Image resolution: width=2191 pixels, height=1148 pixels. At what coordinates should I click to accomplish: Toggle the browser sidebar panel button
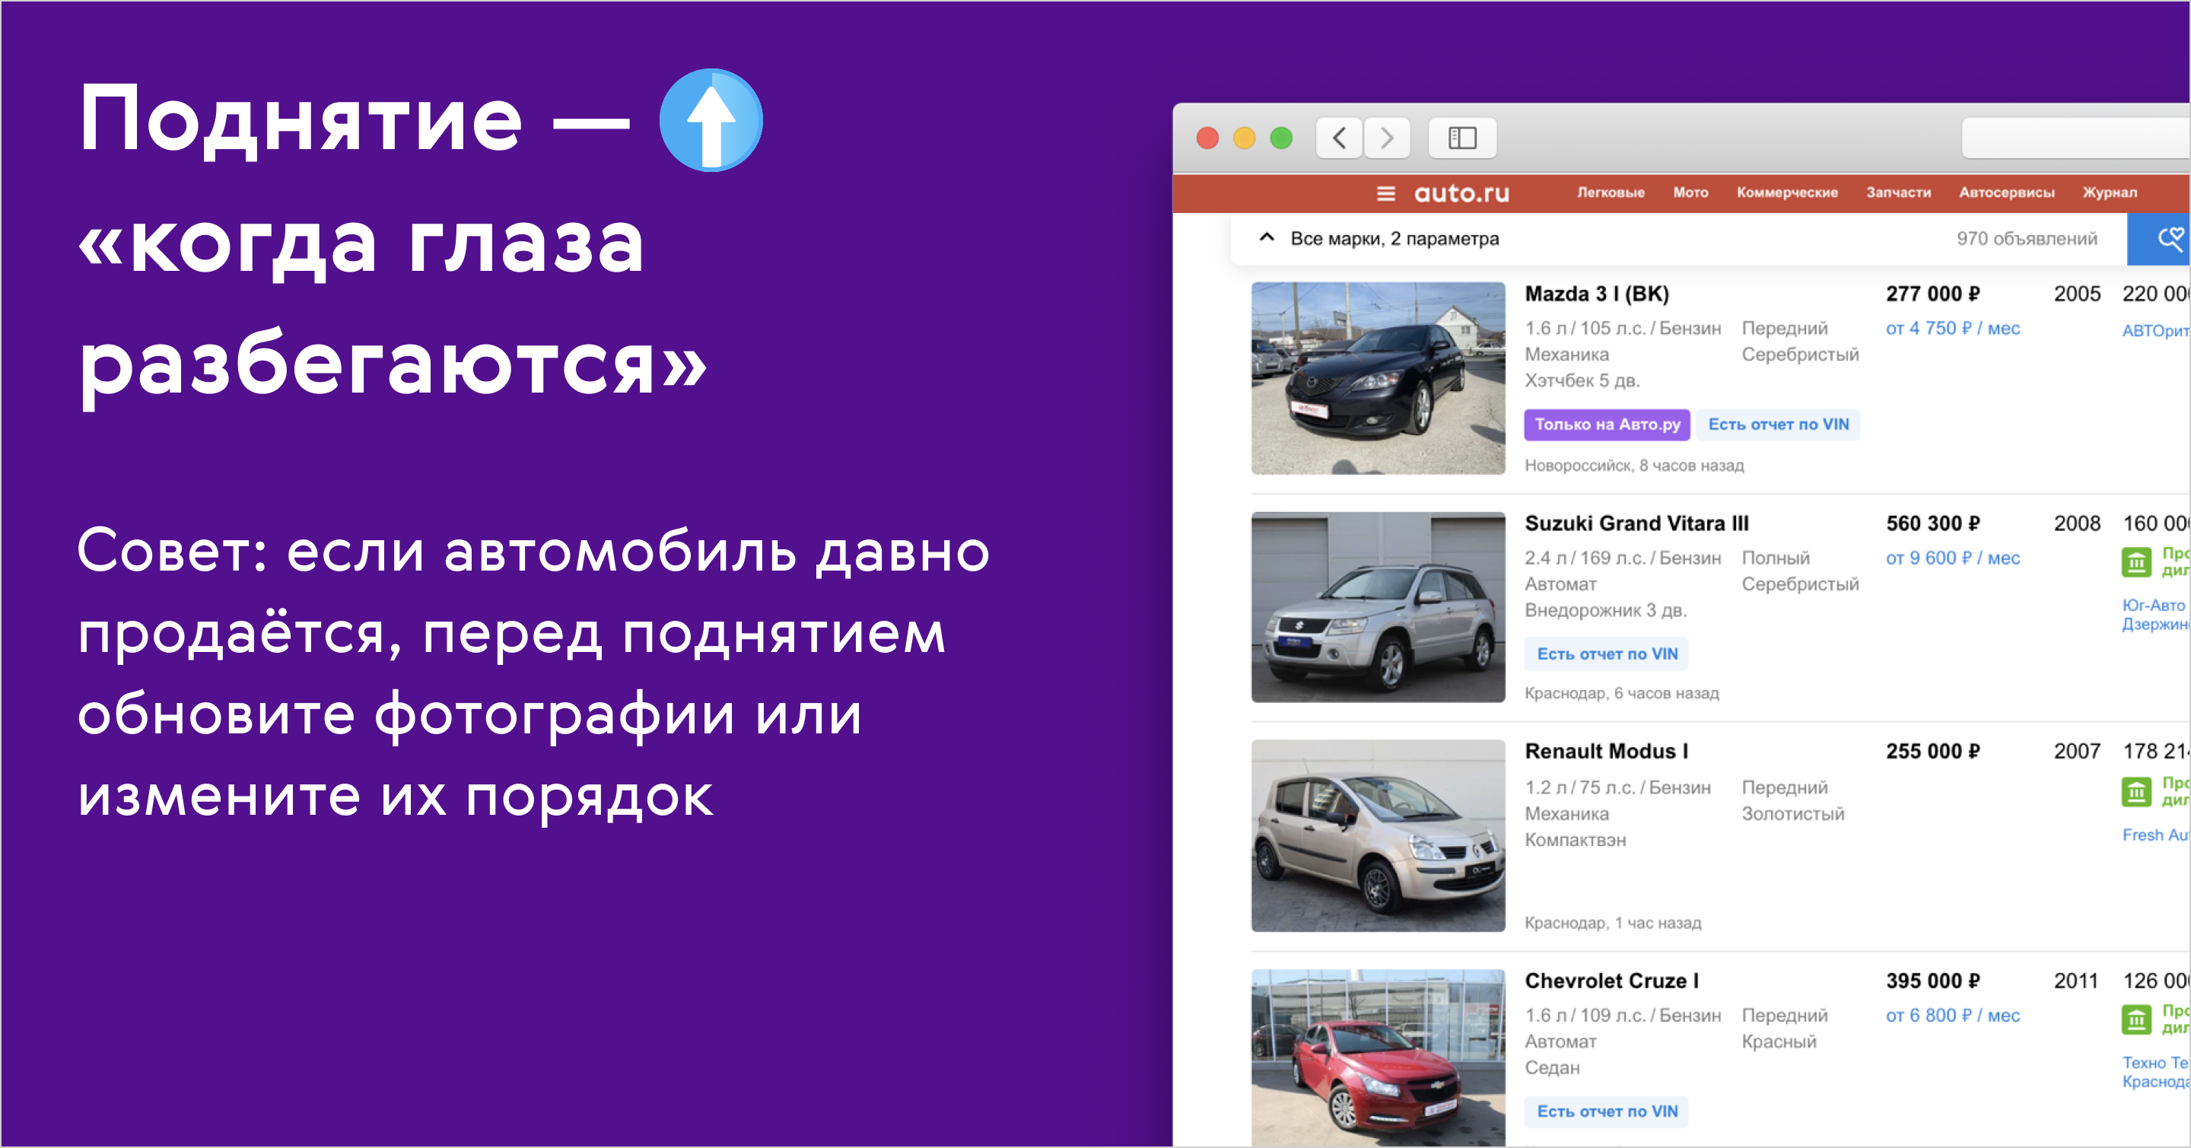click(1462, 138)
